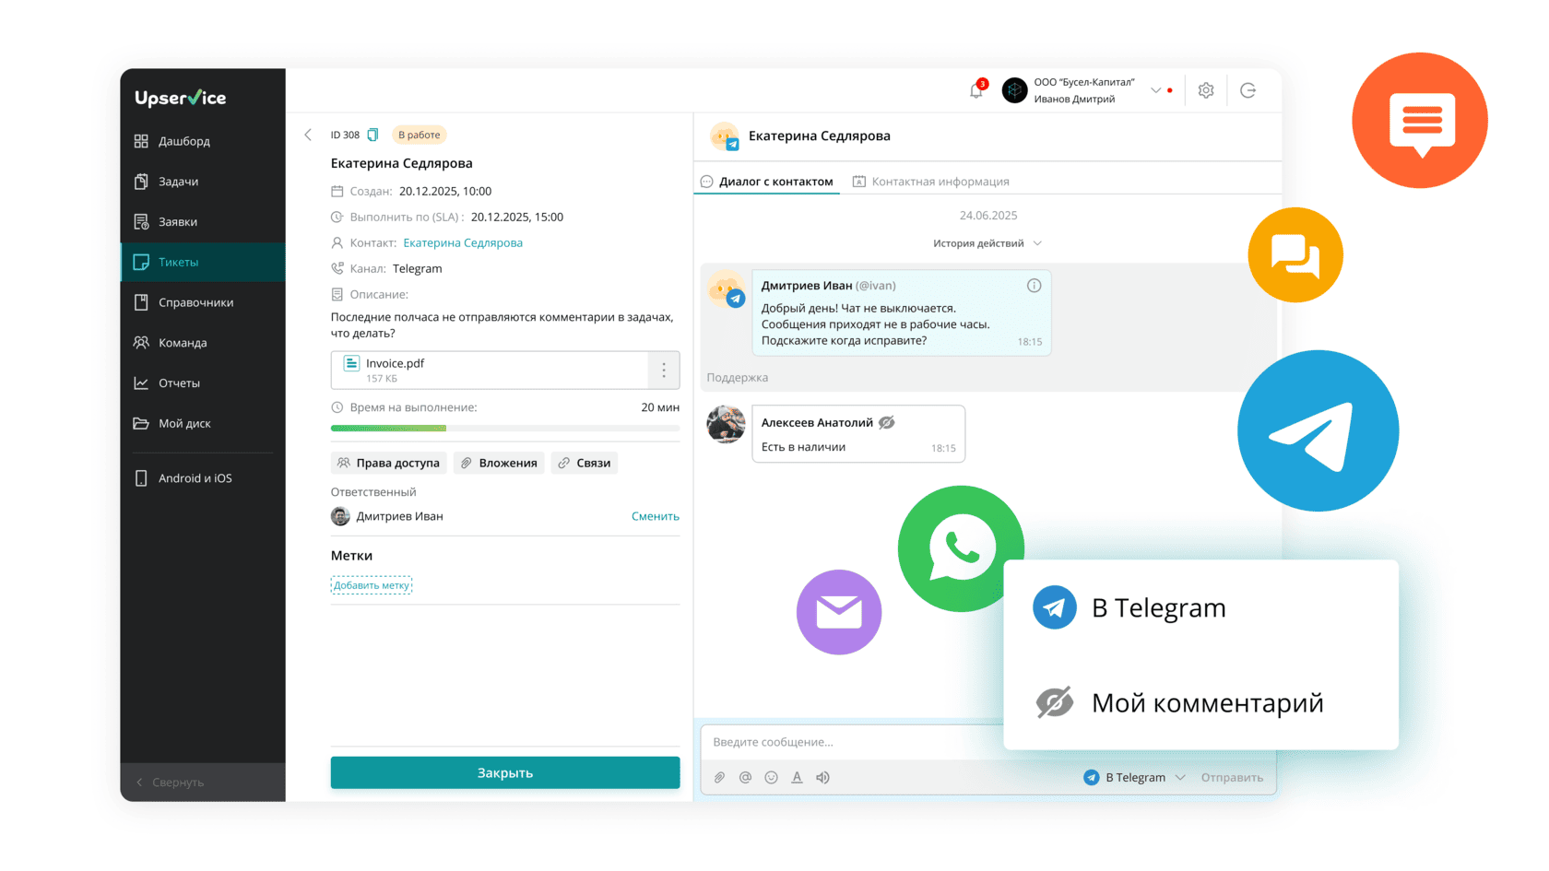Click the Канал value Telegram

418,269
